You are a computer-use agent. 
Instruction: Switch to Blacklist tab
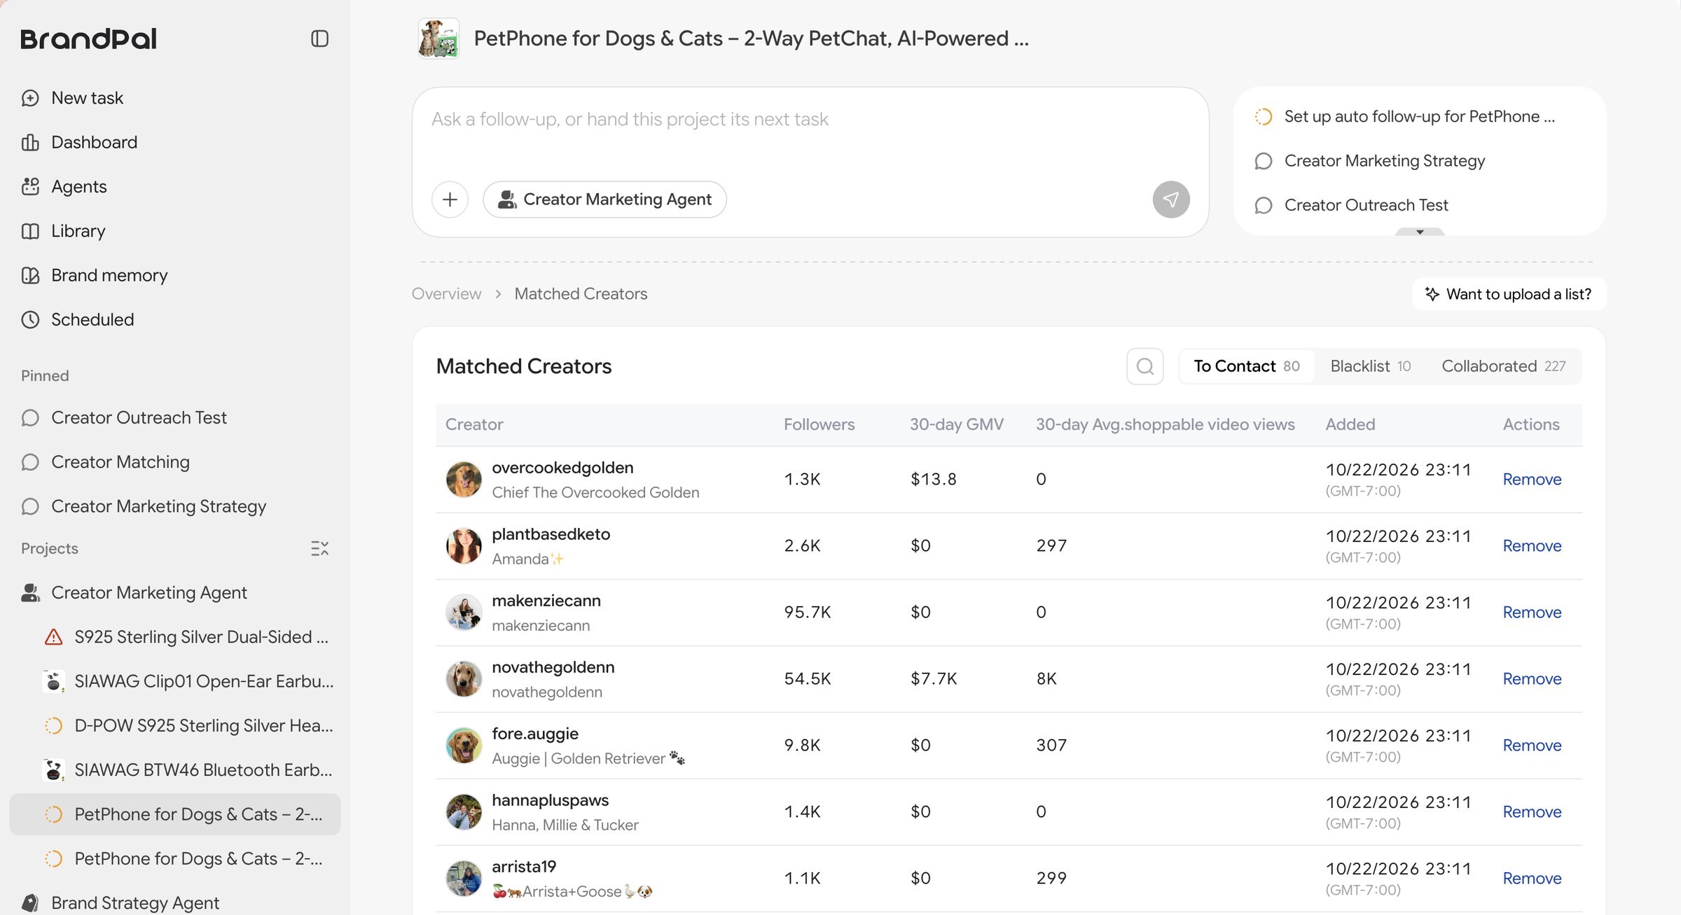point(1370,366)
